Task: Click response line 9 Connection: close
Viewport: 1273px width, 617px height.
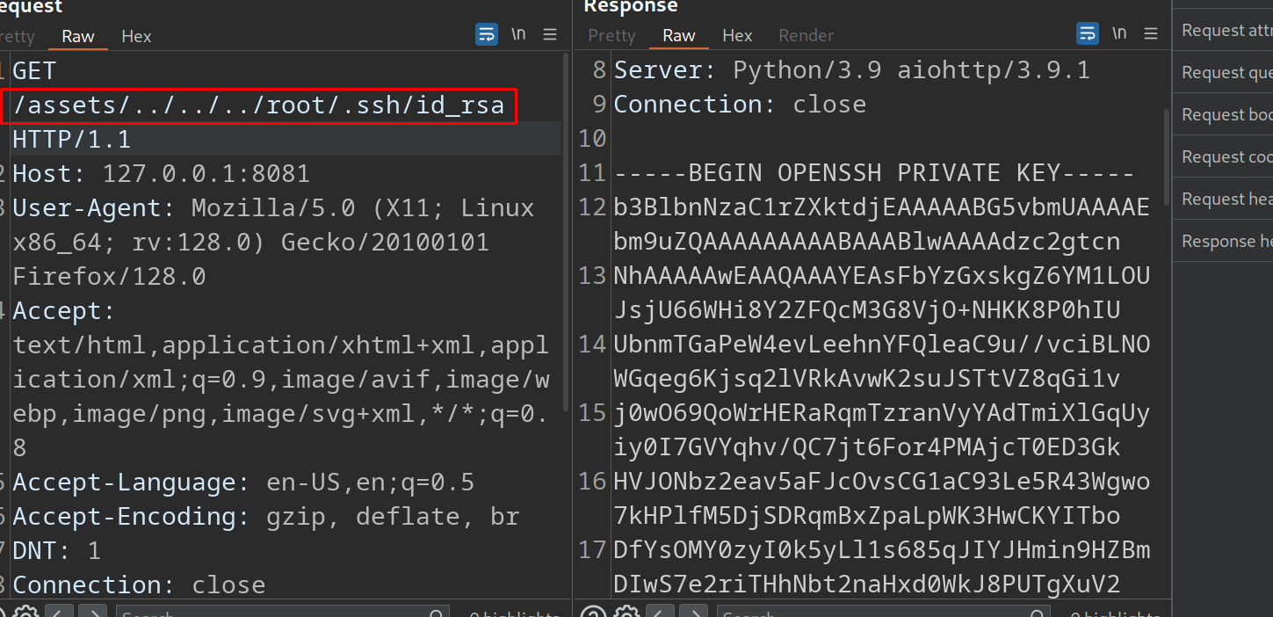Action: (740, 104)
